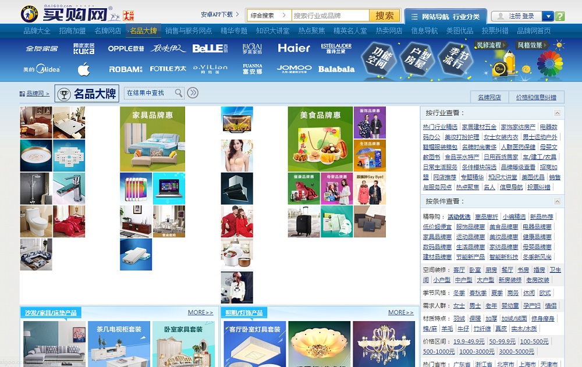This screenshot has width=582, height=367.
Task: Open the 投票纠错 nav item
Action: coord(495,31)
